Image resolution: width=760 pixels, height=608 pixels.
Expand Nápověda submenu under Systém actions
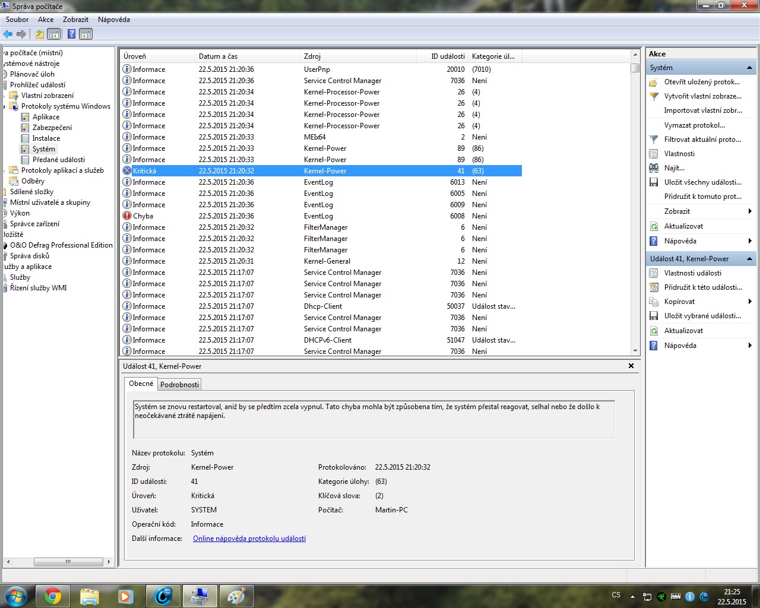(x=701, y=241)
